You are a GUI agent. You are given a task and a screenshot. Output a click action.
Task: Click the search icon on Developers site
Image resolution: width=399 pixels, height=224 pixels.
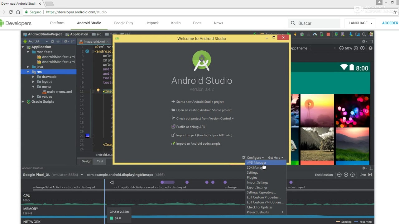[x=293, y=23]
